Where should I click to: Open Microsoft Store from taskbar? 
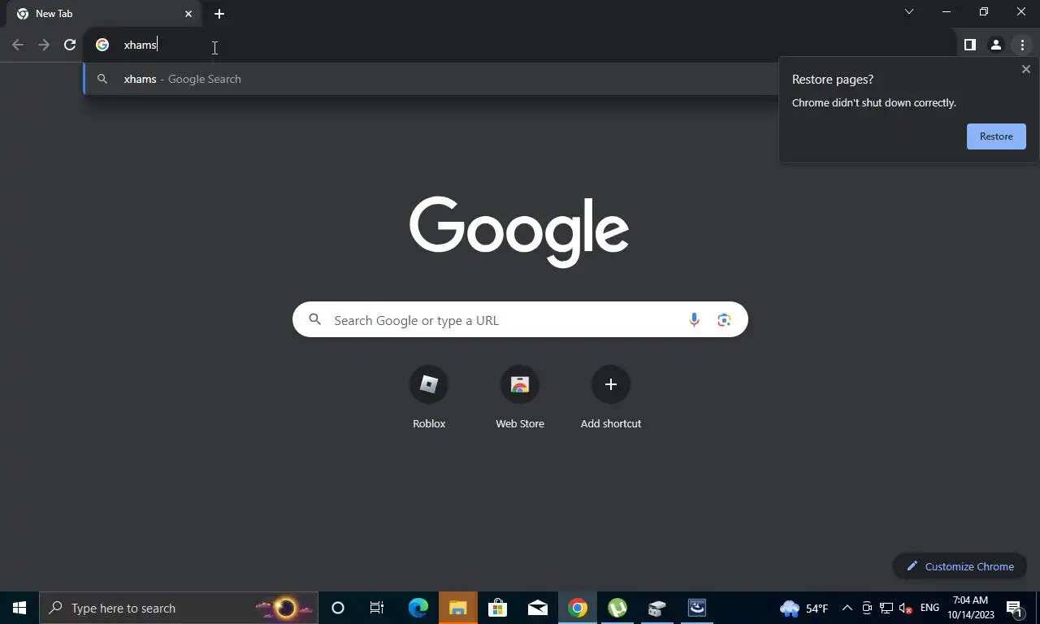point(497,608)
